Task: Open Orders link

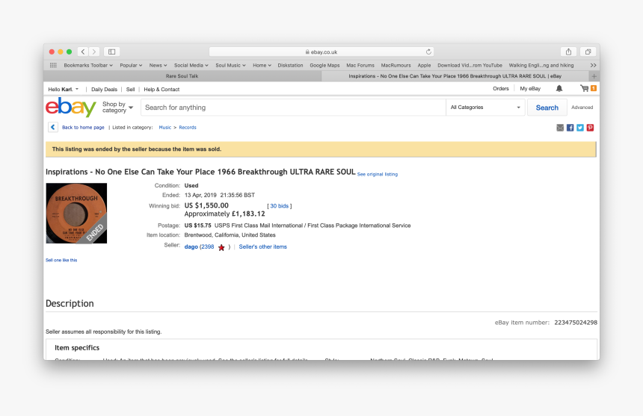Action: pos(501,88)
